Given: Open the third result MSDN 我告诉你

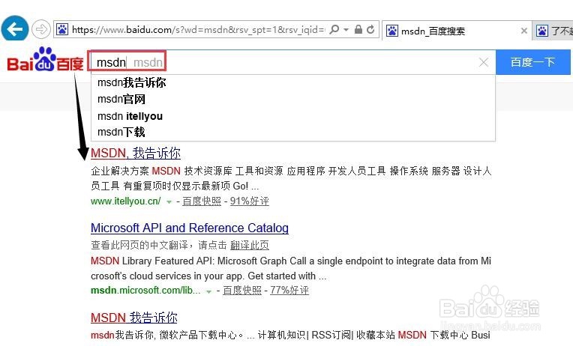Looking at the screenshot, I should click(133, 318).
